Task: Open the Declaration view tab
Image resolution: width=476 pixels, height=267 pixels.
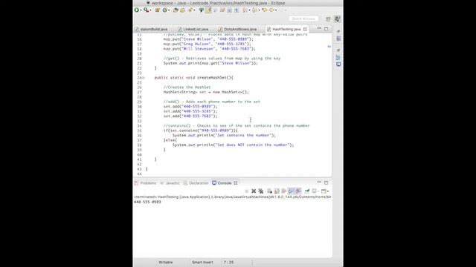Action: [x=196, y=183]
